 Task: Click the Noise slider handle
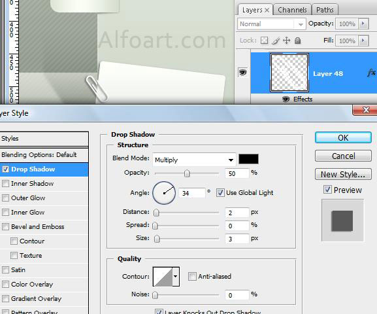[x=155, y=295]
